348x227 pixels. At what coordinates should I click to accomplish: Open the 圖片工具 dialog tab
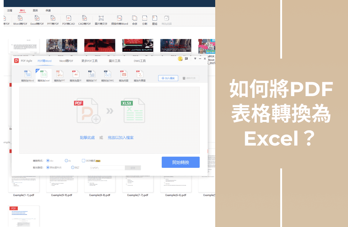click(114, 61)
